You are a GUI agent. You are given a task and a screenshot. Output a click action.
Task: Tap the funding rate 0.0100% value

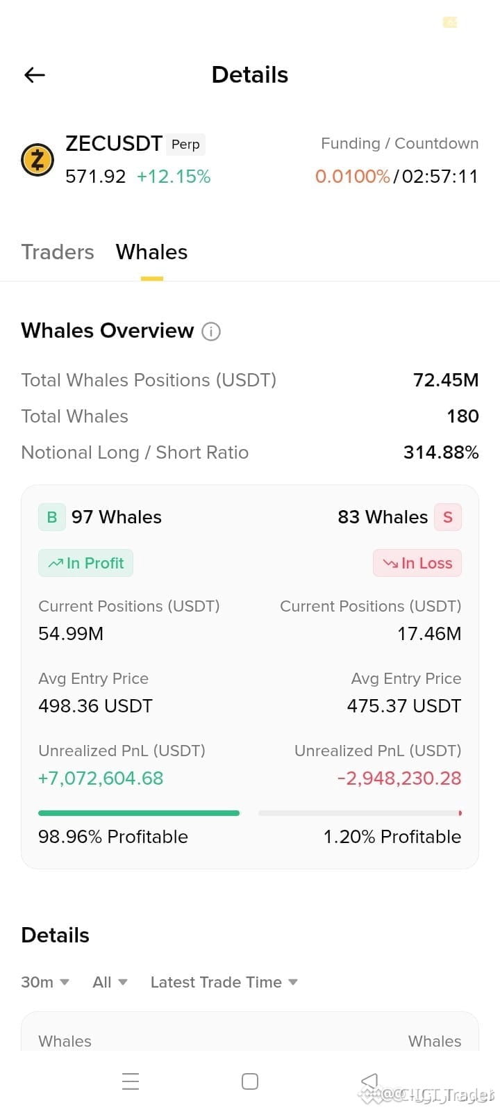click(x=353, y=177)
